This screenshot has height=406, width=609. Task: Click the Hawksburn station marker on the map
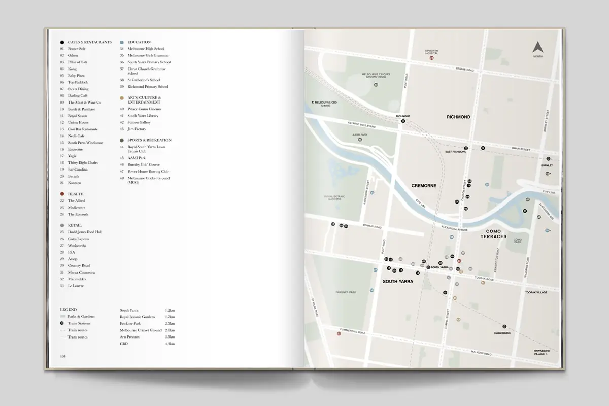[x=504, y=326]
